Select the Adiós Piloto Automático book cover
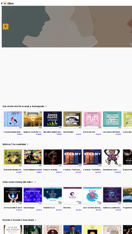Image resolution: width=132 pixels, height=234 pixels. 53,119
